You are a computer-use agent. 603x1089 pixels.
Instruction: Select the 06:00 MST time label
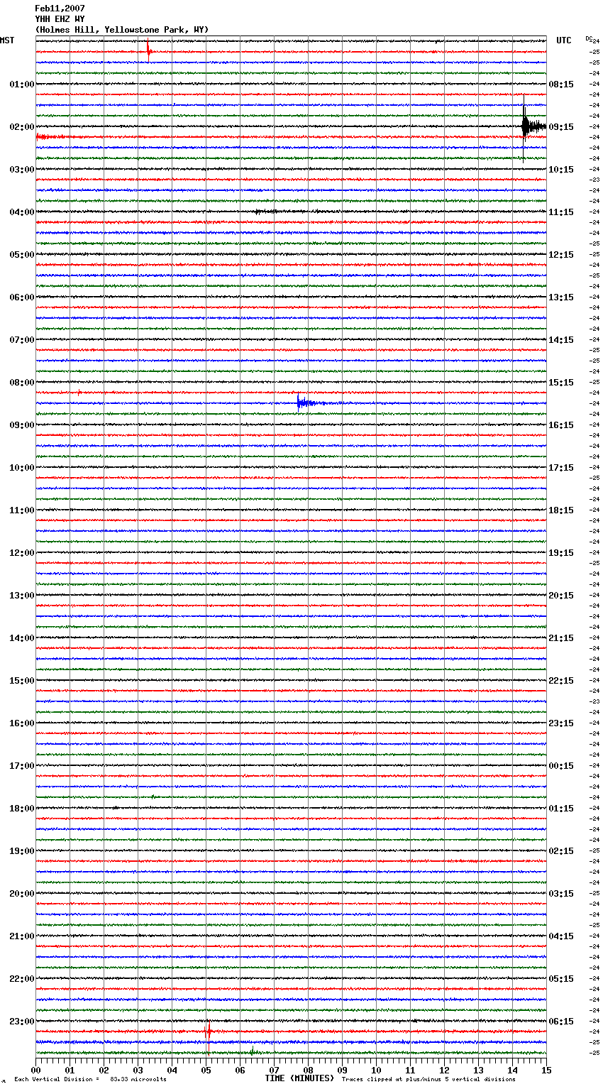(21, 297)
